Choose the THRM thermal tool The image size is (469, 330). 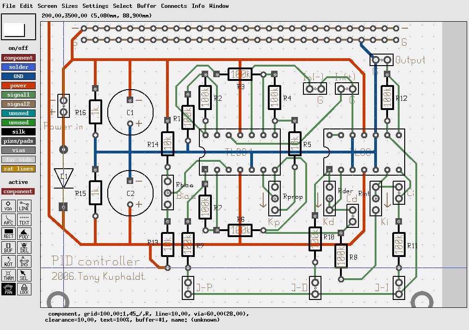[x=8, y=275]
